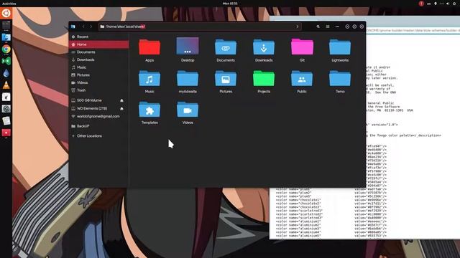The height and width of the screenshot is (258, 460).
Task: Click Activities in the top bar
Action: click(x=9, y=4)
